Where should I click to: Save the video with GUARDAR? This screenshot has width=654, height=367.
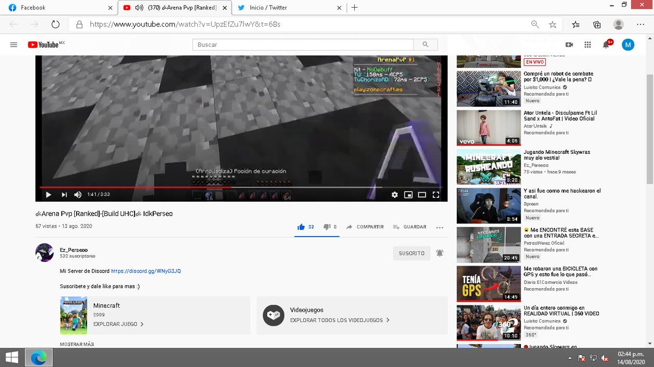(x=410, y=227)
